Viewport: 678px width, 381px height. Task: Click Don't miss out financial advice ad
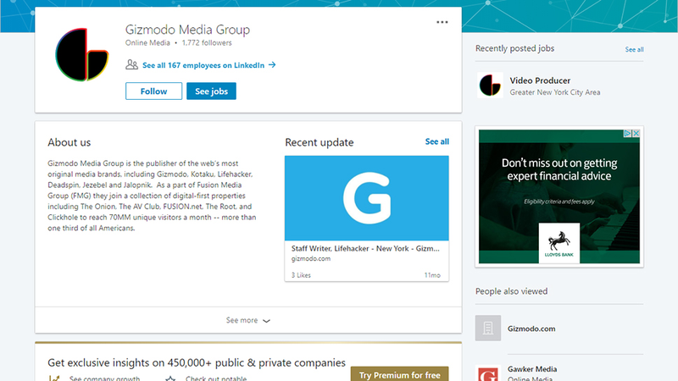[x=559, y=196]
